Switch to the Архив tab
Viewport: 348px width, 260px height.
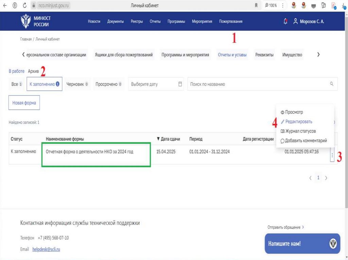coord(33,71)
